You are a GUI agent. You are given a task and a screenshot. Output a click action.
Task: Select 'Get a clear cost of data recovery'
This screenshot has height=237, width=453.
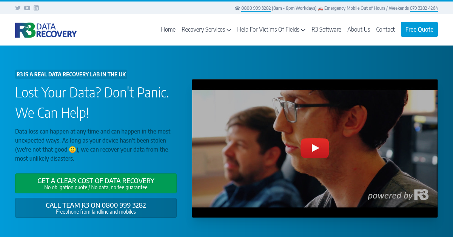(x=96, y=184)
